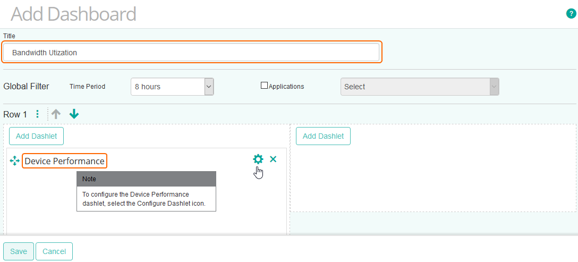Screen dimensions: 578x262
Task: Click the Note tooltip header
Action: point(146,179)
